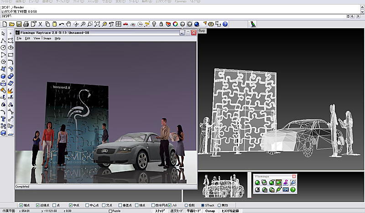Enable the 投影 checkbox
365x213 pixels.
pyautogui.click(x=186, y=205)
